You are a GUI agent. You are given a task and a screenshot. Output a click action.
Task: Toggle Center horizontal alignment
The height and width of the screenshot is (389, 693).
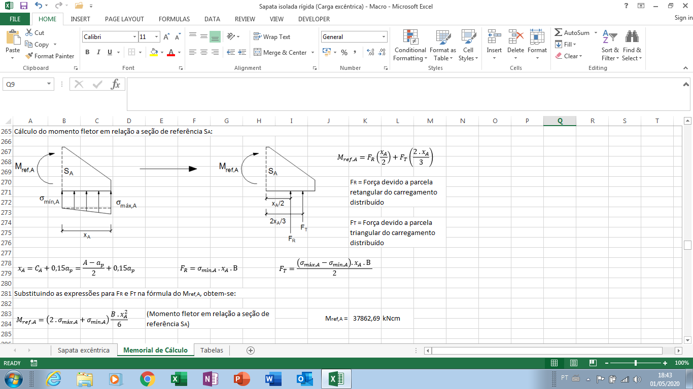point(203,52)
